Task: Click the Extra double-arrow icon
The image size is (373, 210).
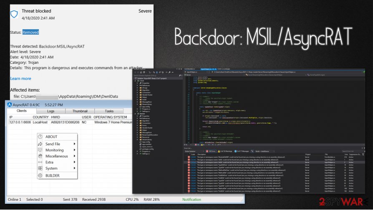Action: point(40,162)
